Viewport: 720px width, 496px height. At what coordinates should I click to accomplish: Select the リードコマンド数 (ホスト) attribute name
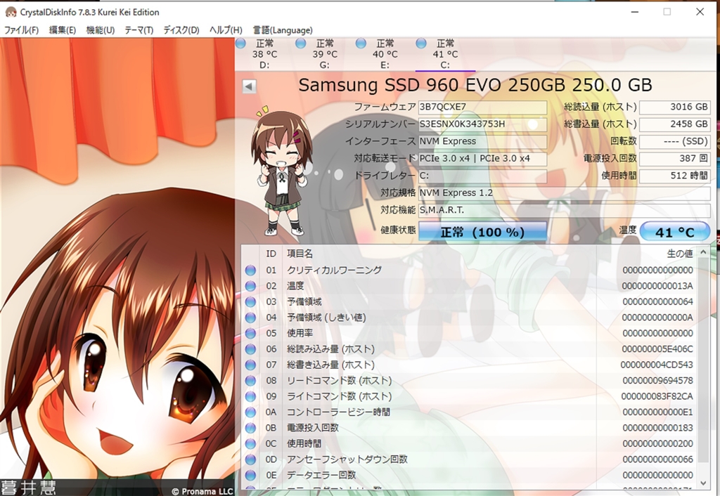click(x=340, y=381)
